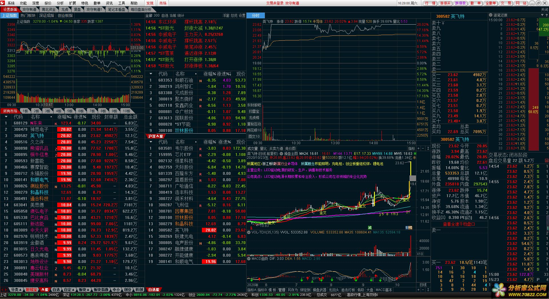549x299 pixels.
Task: Select the 攻守有道 layout tab
Action: tap(29, 9)
